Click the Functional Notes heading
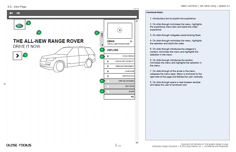236x152 pixels. tap(155, 12)
